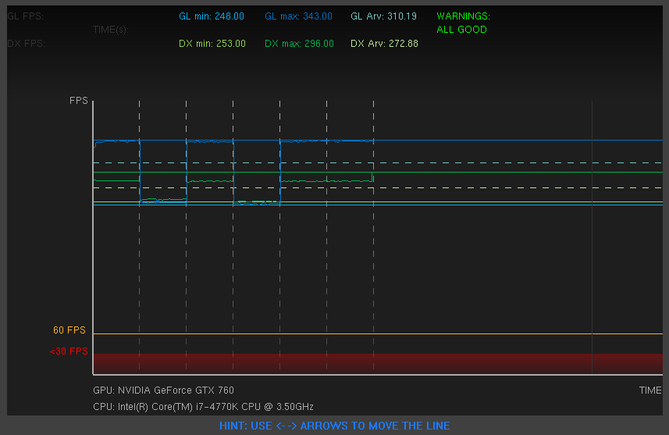Click the GL FPS label
Viewport: 669px width, 435px height.
coord(26,16)
